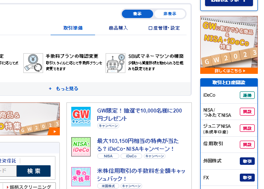Screen dimensions: 264x189
Task: Click the 取引と口座開設 panel header
Action: [x=229, y=83]
